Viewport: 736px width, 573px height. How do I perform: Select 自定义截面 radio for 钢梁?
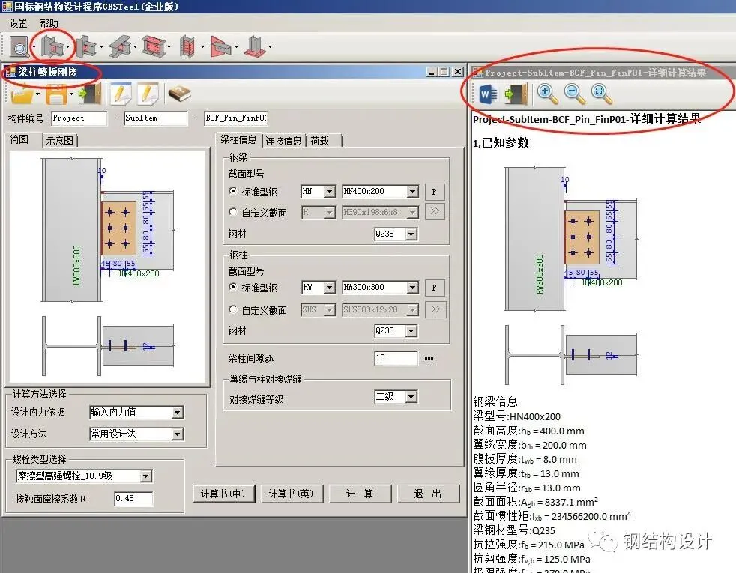pyautogui.click(x=233, y=213)
